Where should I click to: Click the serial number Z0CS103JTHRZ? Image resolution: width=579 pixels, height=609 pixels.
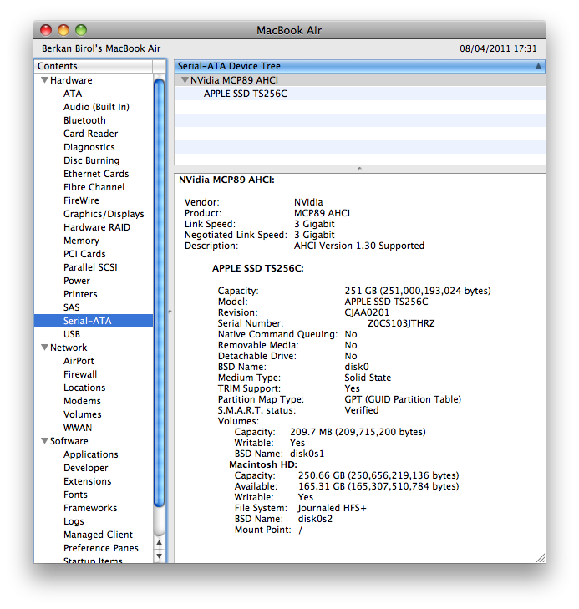(x=401, y=323)
